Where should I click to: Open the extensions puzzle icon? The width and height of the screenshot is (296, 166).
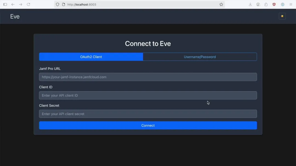266,4
